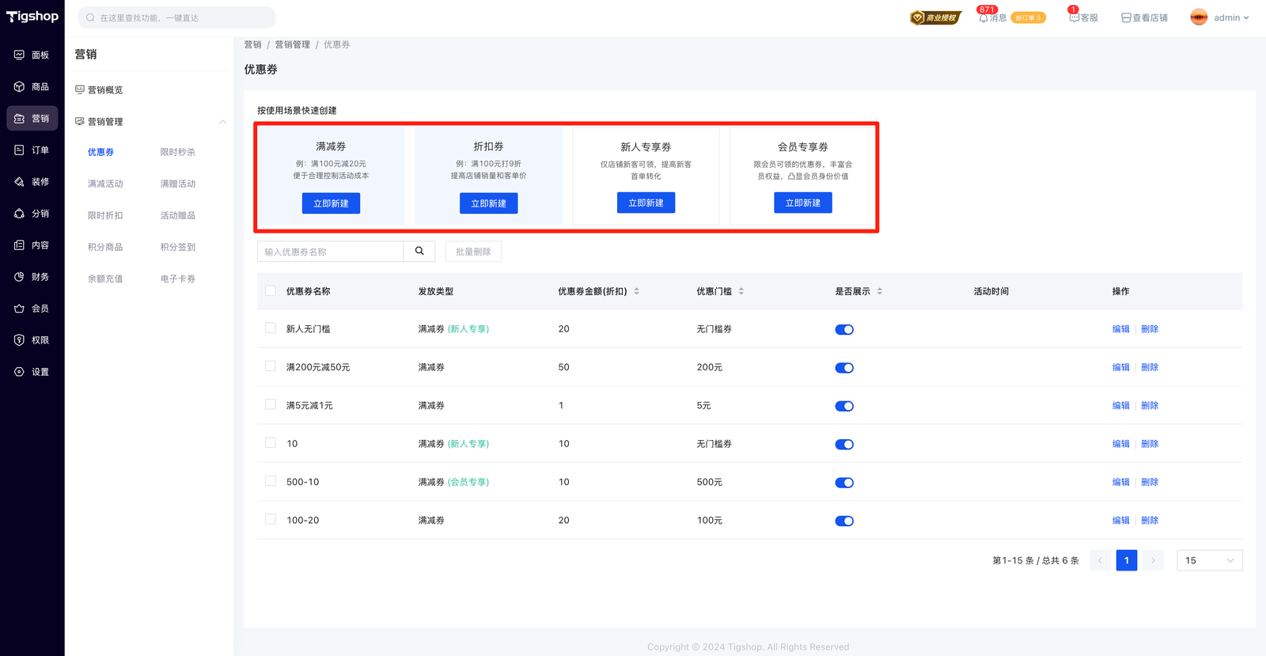
Task: Toggle display switch for 新人无门槛 coupon
Action: 844,330
